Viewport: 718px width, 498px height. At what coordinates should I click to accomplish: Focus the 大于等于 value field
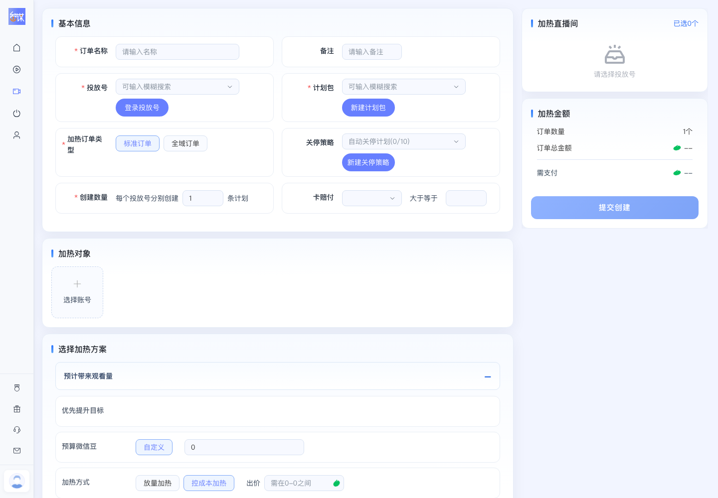pyautogui.click(x=466, y=198)
